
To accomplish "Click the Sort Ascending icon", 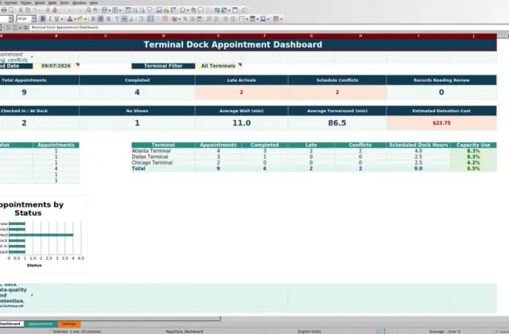I will (x=135, y=10).
